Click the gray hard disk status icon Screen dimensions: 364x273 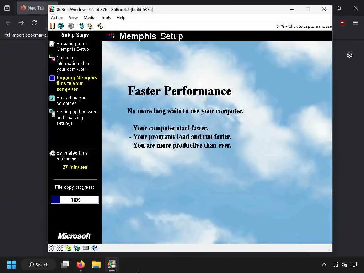tap(86, 248)
